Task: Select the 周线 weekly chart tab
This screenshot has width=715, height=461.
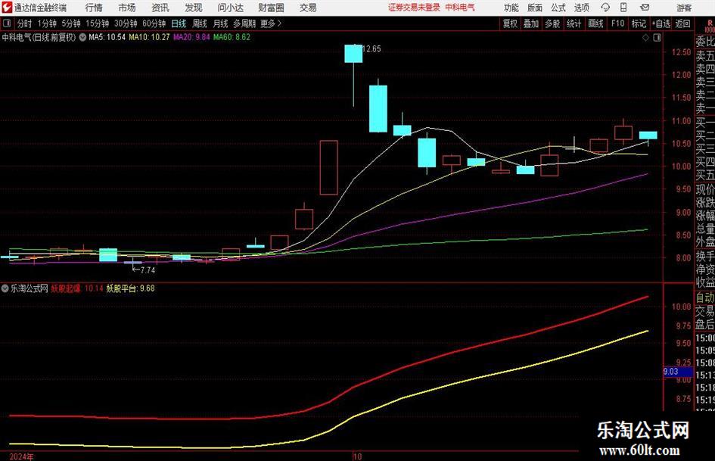Action: point(200,23)
